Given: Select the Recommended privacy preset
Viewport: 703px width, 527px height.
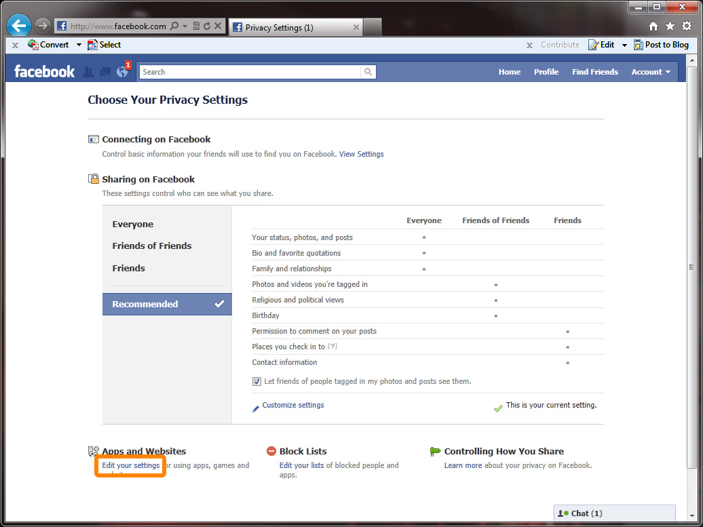Looking at the screenshot, I should coord(167,304).
